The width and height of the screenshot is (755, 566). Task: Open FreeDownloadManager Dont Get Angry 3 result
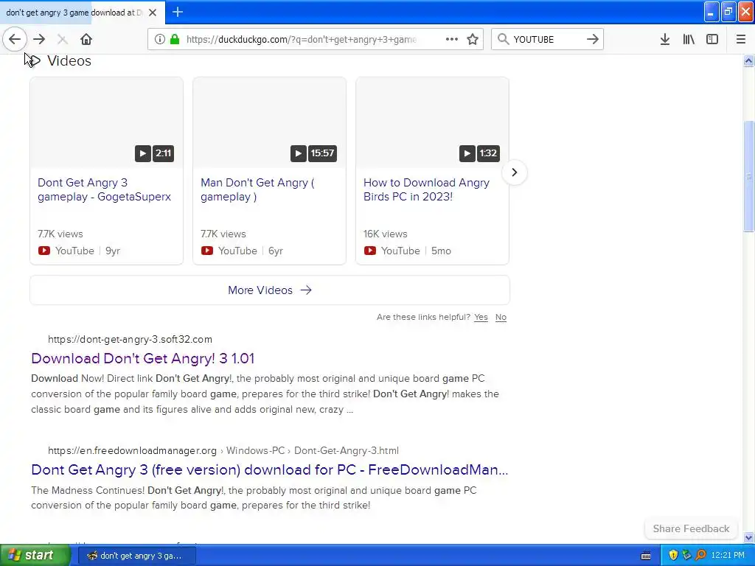(x=270, y=469)
